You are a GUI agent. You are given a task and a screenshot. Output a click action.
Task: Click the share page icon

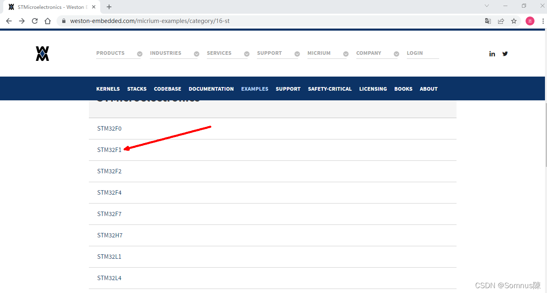click(501, 21)
